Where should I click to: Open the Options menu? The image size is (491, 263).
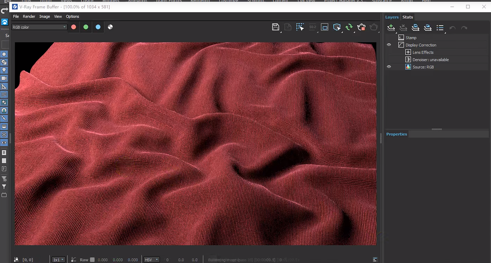click(72, 16)
